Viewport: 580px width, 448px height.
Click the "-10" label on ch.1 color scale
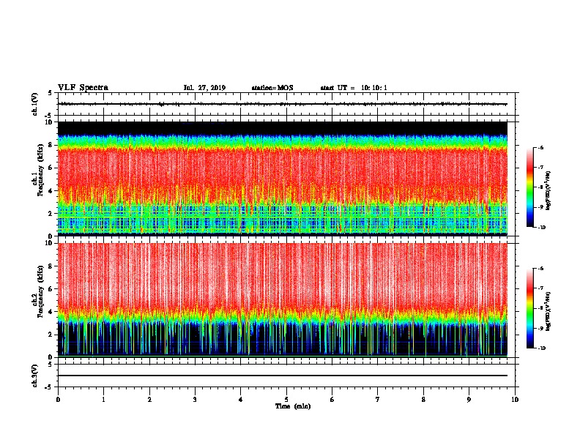541,228
